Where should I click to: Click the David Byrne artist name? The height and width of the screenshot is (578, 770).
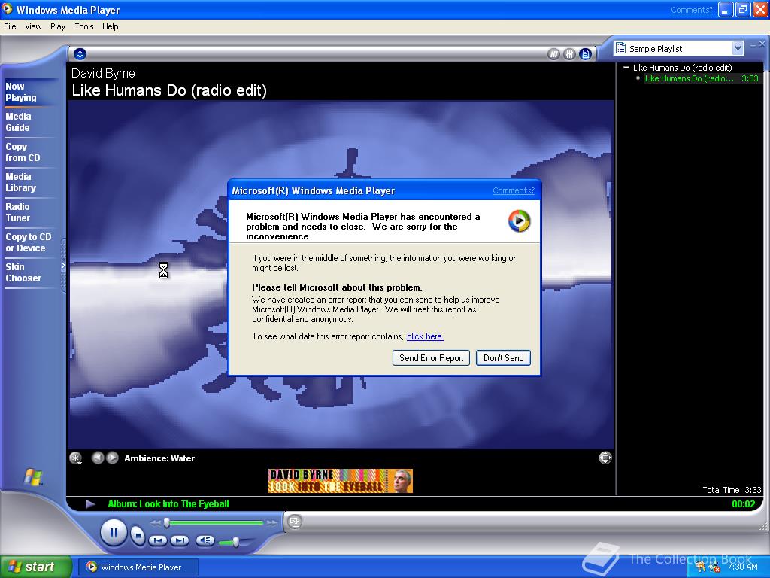click(x=103, y=73)
